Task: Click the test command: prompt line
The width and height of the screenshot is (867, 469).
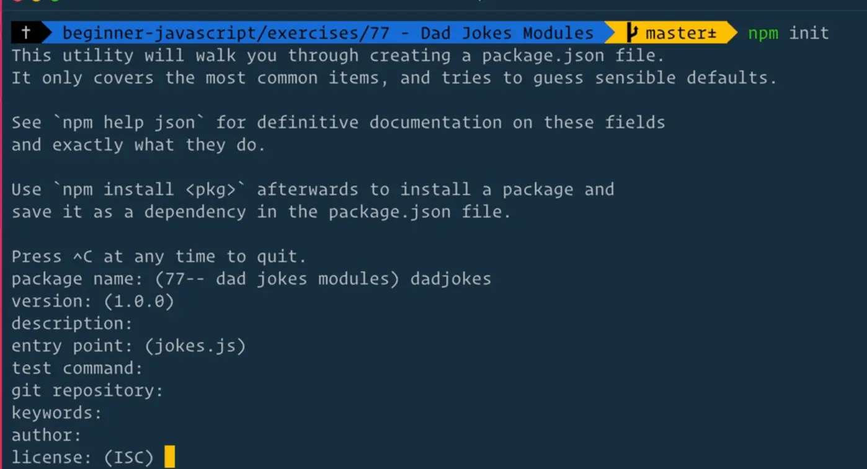Action: pos(78,368)
